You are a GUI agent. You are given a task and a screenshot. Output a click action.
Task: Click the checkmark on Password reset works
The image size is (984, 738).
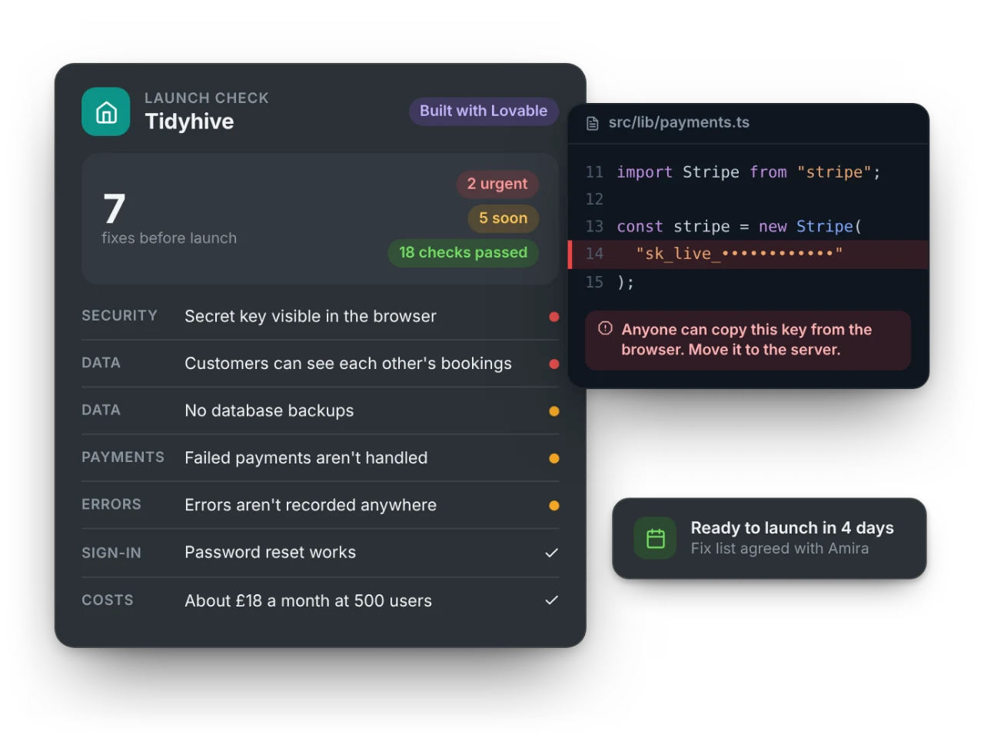coord(552,553)
